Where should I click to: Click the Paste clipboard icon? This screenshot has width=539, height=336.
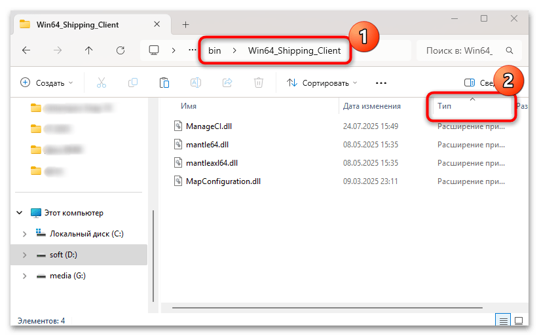point(164,83)
